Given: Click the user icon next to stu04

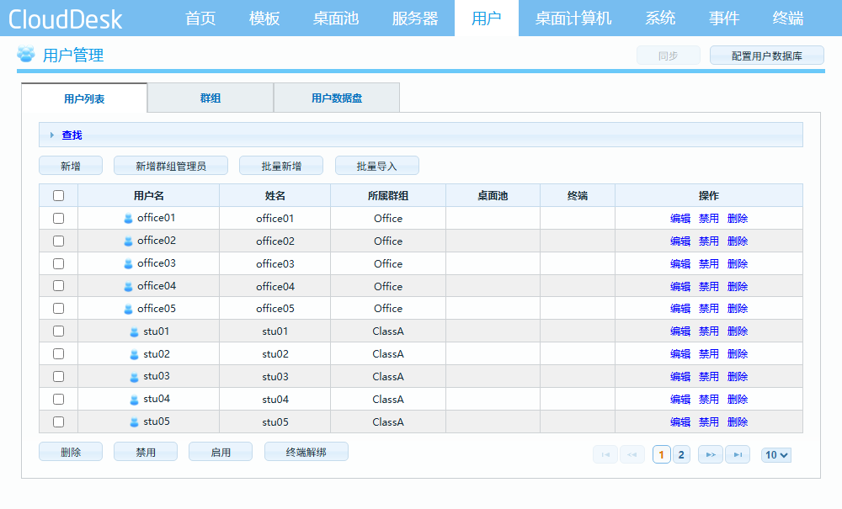Looking at the screenshot, I should point(134,400).
